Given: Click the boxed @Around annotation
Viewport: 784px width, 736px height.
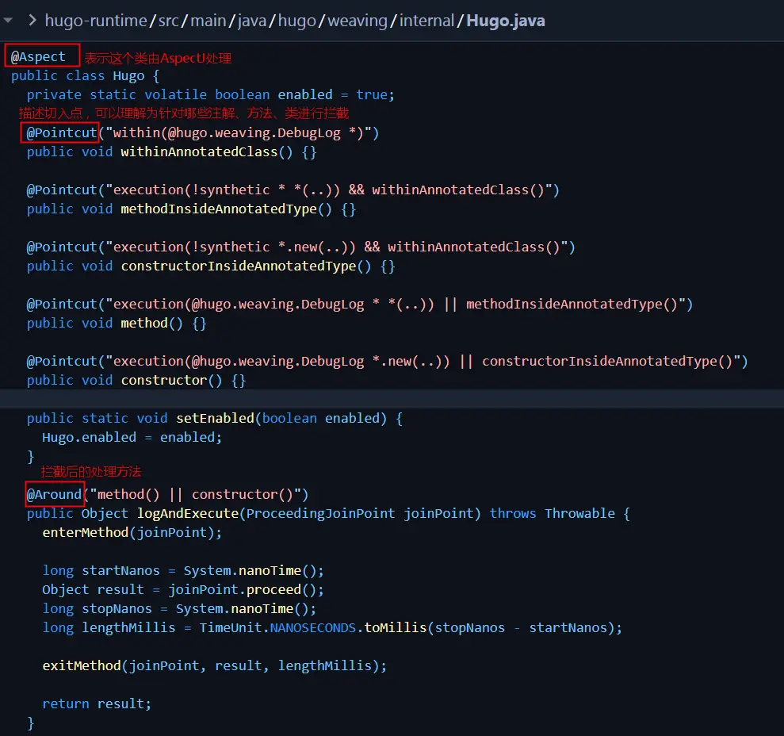Looking at the screenshot, I should [54, 494].
